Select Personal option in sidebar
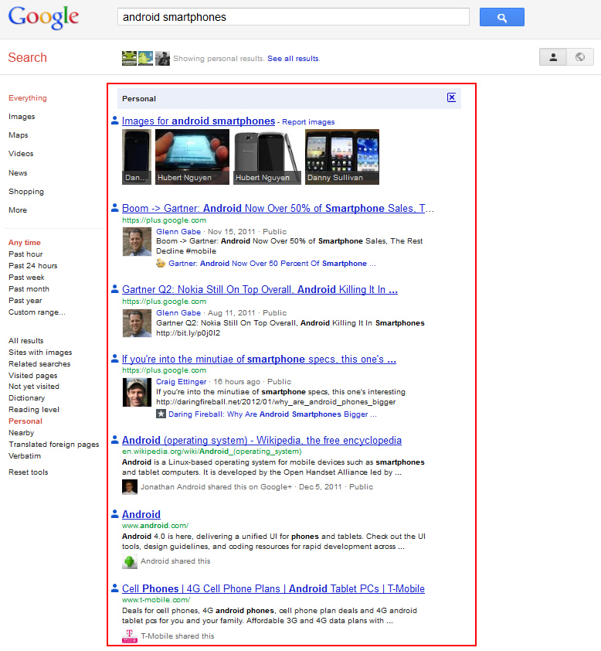601x651 pixels. point(25,421)
